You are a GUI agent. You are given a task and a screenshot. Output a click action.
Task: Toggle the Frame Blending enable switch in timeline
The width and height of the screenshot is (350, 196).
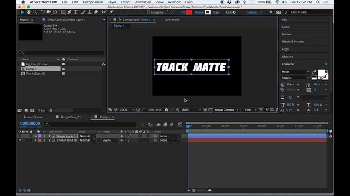pyautogui.click(x=165, y=125)
